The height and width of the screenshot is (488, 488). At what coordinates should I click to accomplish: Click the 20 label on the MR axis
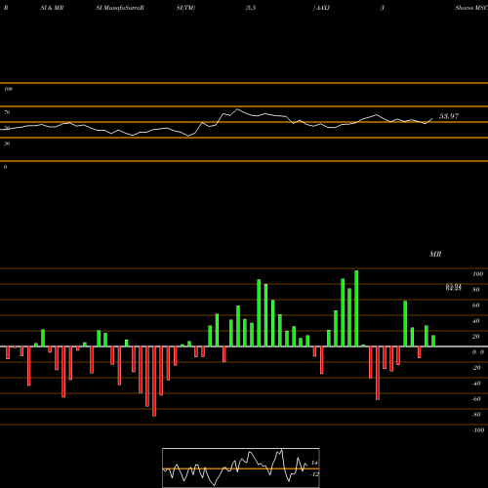tap(476, 337)
